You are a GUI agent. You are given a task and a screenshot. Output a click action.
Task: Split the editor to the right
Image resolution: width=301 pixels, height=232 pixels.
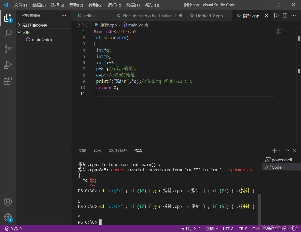pos(285,16)
